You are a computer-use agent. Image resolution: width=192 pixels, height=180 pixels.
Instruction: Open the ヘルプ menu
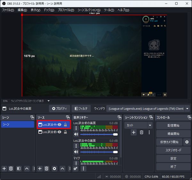123,10
